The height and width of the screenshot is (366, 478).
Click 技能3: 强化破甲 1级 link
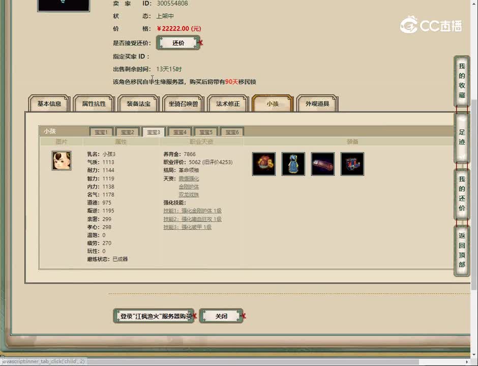pyautogui.click(x=187, y=227)
